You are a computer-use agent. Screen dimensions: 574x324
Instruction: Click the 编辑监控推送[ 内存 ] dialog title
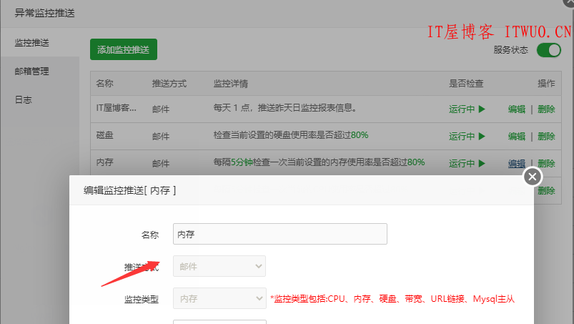[x=129, y=190]
